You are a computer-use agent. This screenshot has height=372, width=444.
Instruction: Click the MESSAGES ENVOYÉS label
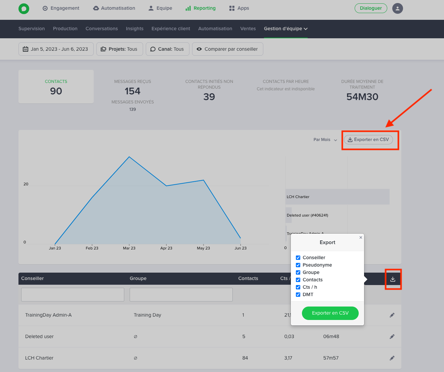click(x=133, y=102)
